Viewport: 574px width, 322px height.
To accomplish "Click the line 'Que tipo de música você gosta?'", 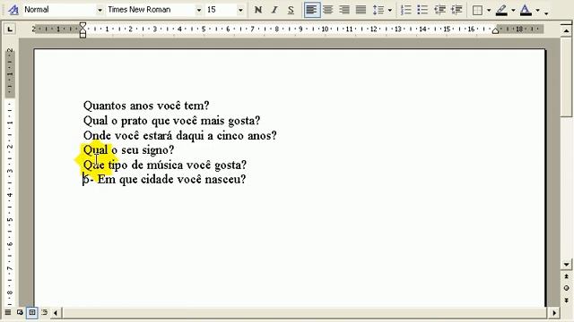I will click(165, 165).
